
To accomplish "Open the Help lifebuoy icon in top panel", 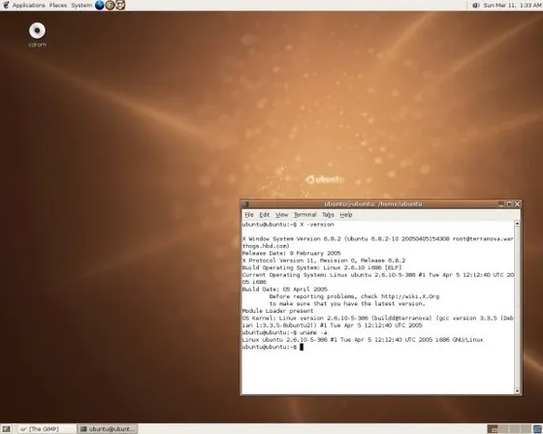I will pyautogui.click(x=120, y=5).
